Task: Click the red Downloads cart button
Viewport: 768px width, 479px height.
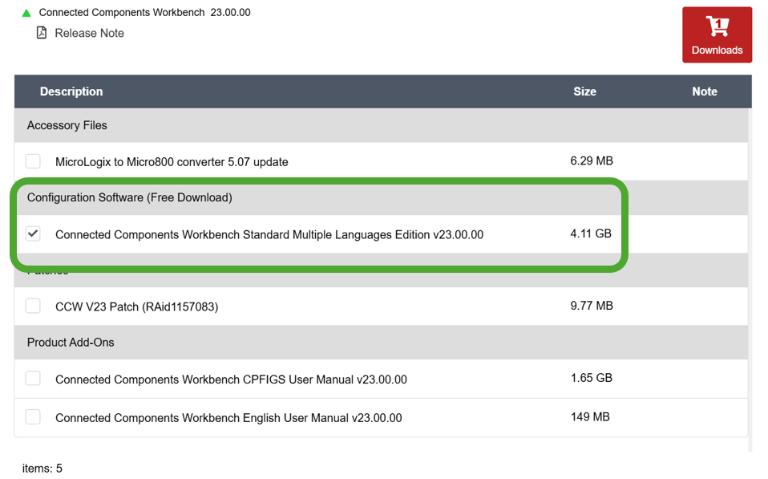Action: 717,35
